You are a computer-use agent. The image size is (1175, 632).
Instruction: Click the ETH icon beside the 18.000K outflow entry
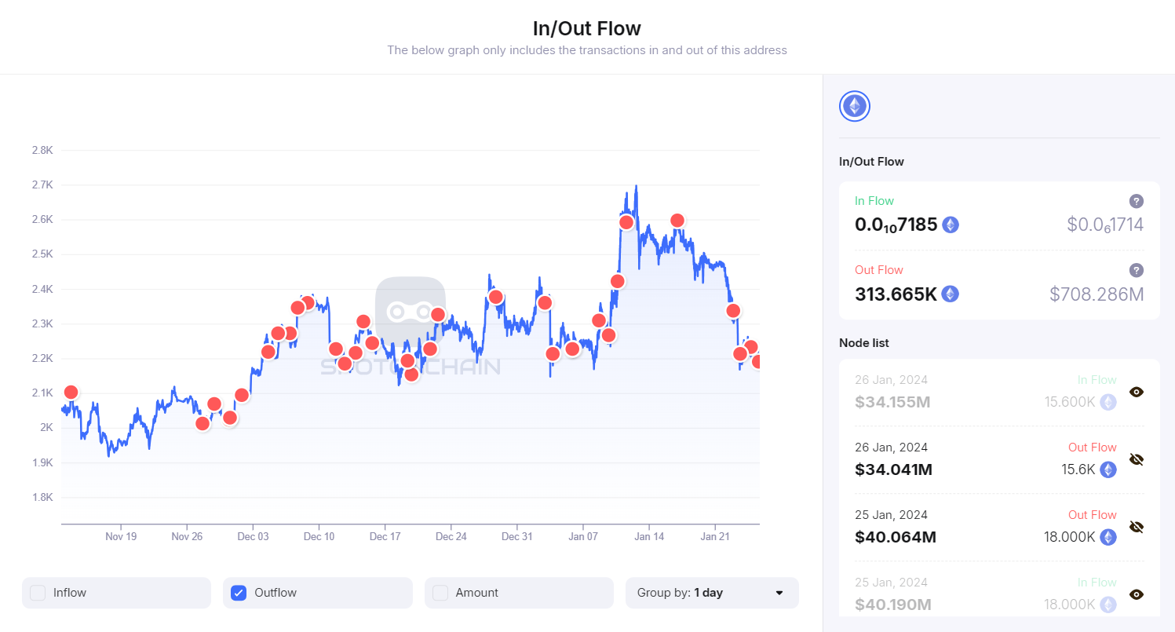pyautogui.click(x=1107, y=537)
